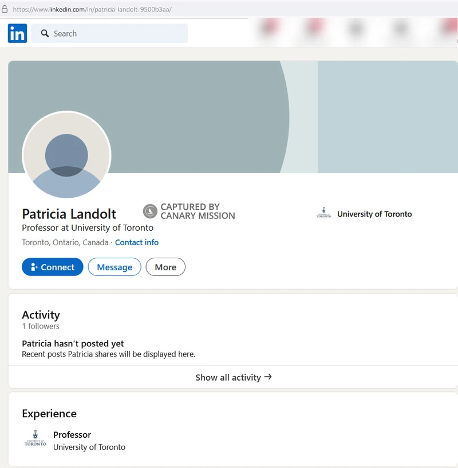Click the Experience section heading
Image resolution: width=458 pixels, height=468 pixels.
49,414
